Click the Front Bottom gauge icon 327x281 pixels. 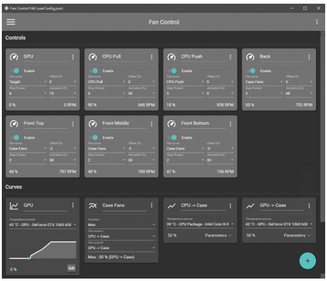pyautogui.click(x=171, y=123)
